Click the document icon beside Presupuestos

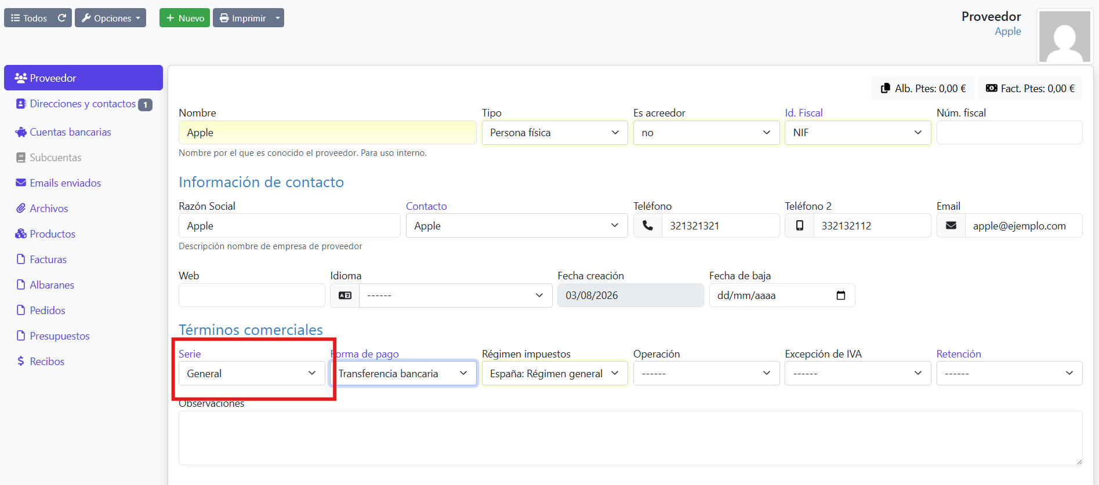[21, 336]
